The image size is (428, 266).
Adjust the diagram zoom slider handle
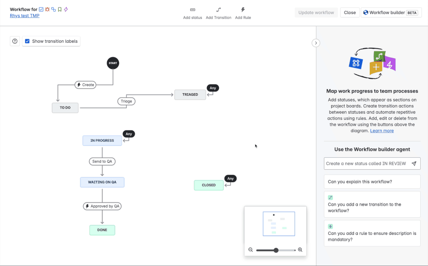click(x=276, y=250)
